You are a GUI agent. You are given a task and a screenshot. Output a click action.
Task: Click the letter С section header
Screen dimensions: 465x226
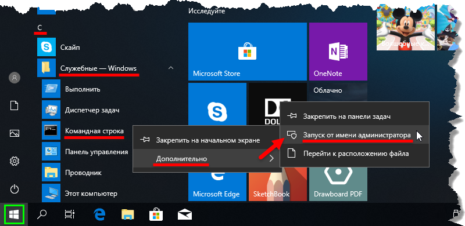pyautogui.click(x=40, y=27)
